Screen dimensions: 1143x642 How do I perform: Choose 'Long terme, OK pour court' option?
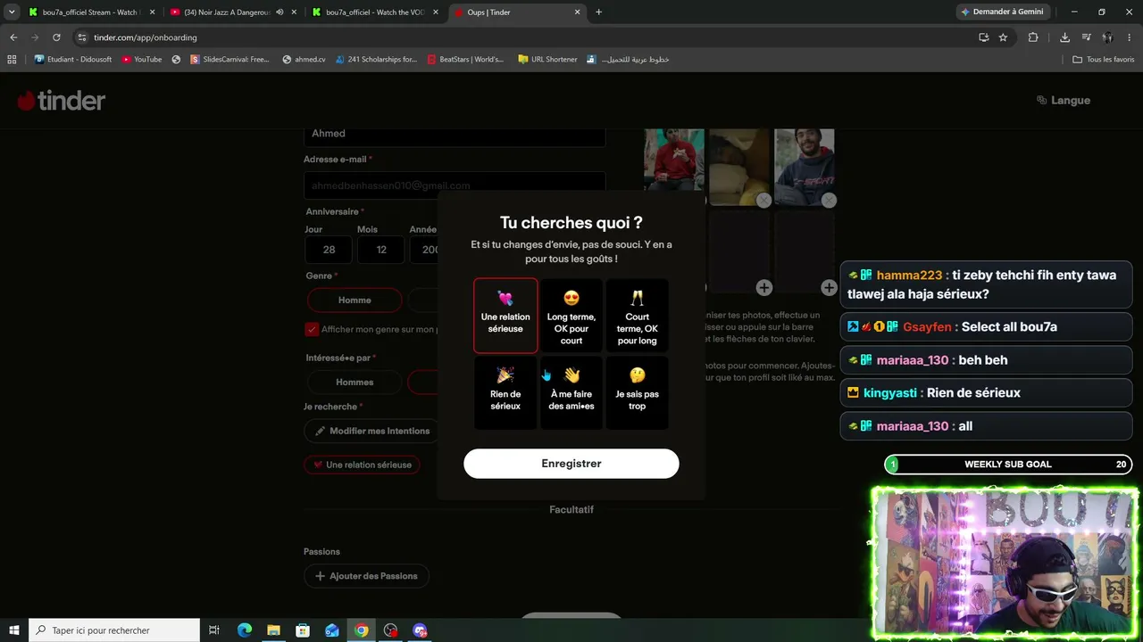click(x=571, y=316)
